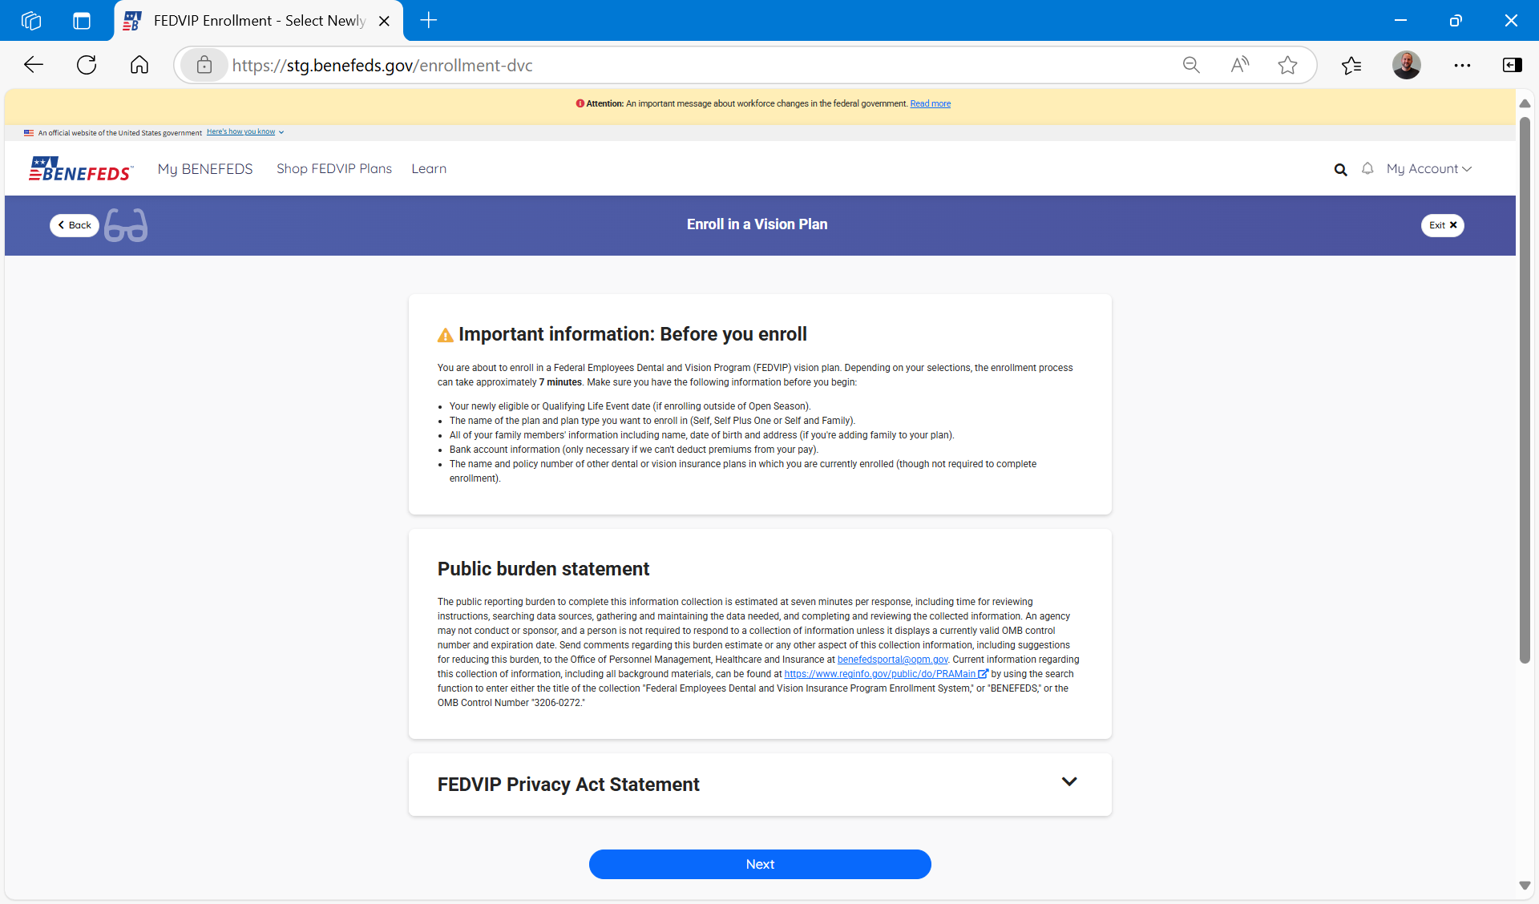
Task: Open the notifications bell icon
Action: 1367,168
